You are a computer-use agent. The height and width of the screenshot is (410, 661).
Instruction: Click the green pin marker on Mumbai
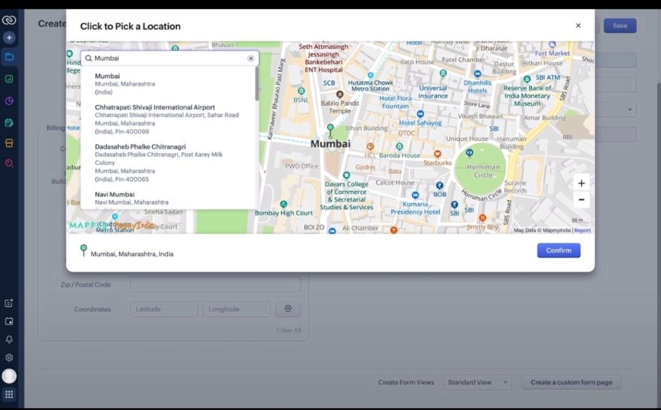[x=330, y=130]
